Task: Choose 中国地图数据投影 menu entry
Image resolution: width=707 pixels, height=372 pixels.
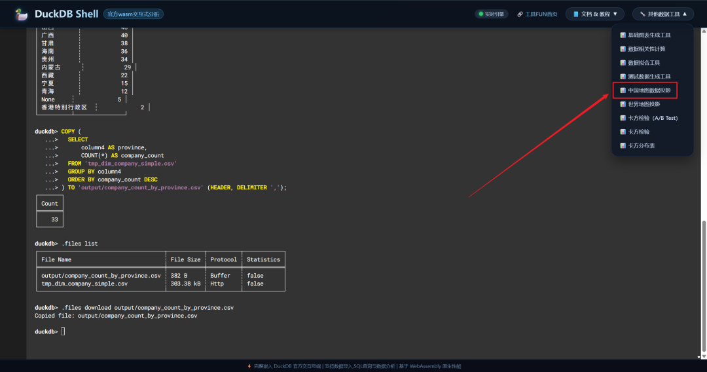Action: click(x=649, y=90)
